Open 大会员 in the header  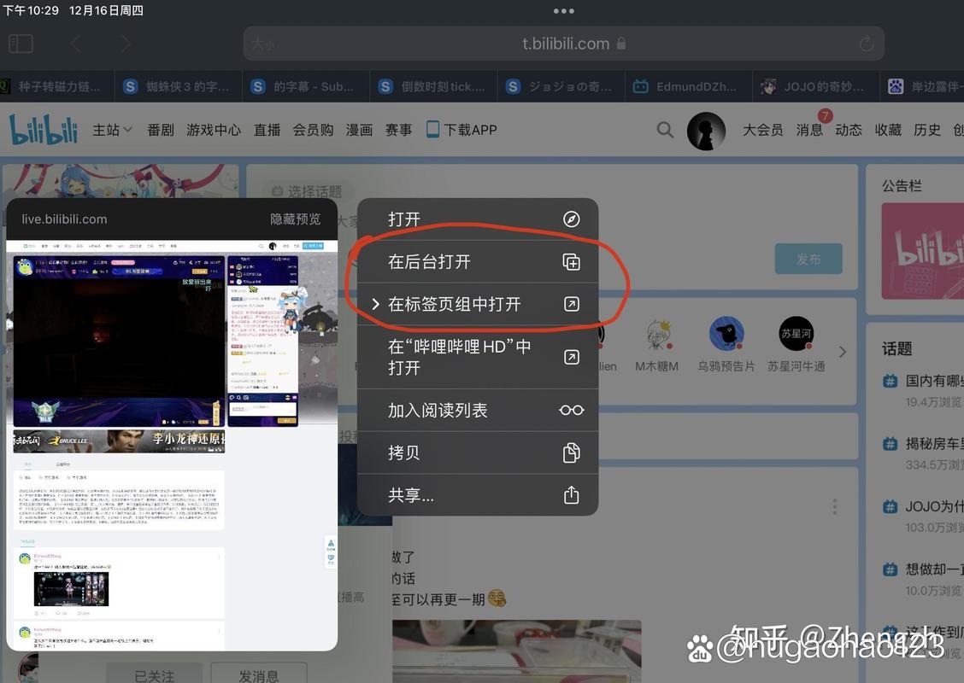[763, 130]
